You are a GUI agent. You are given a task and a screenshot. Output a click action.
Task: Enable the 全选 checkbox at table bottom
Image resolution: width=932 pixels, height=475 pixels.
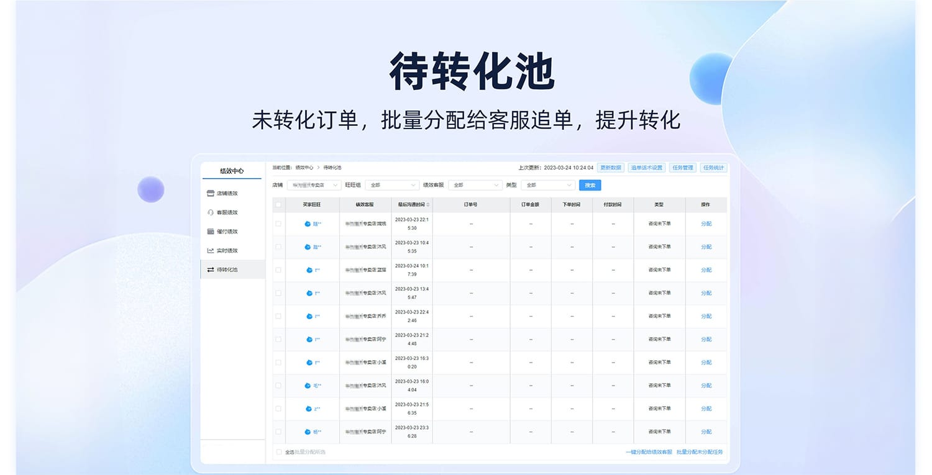coord(279,452)
